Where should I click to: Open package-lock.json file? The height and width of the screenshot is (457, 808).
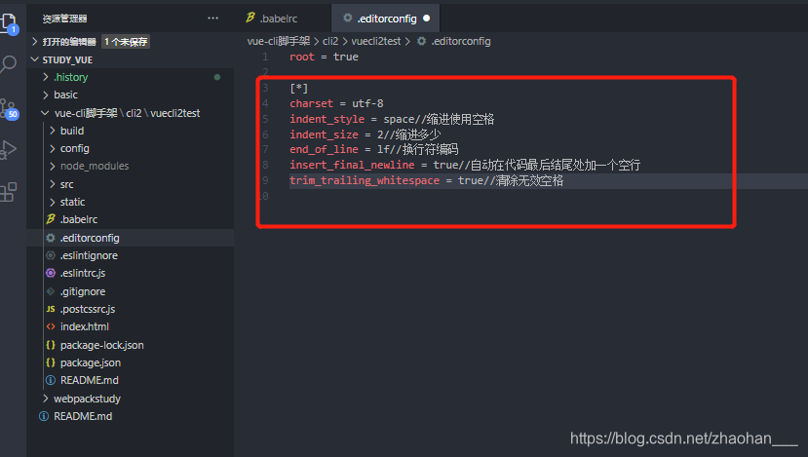101,345
